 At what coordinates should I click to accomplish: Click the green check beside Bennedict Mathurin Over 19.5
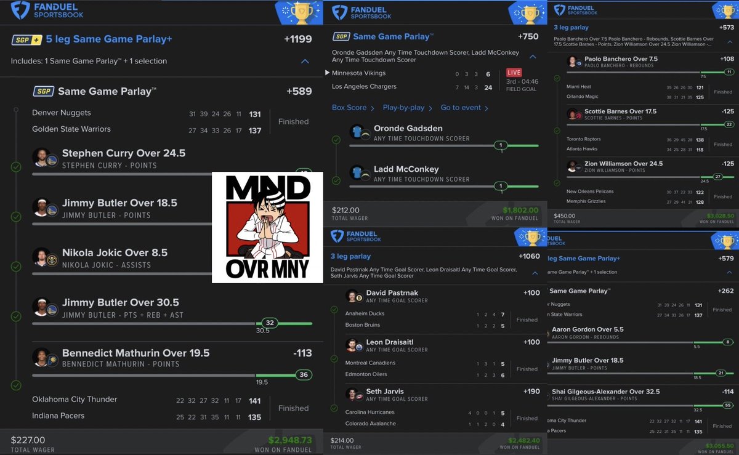pyautogui.click(x=16, y=385)
